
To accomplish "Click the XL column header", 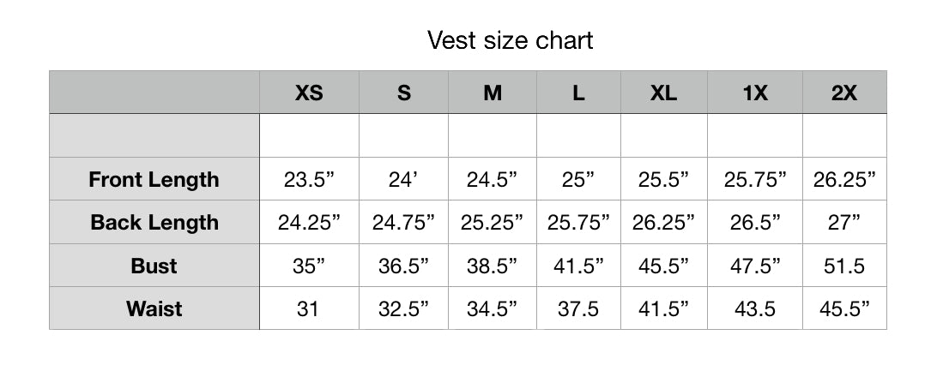I will click(664, 93).
